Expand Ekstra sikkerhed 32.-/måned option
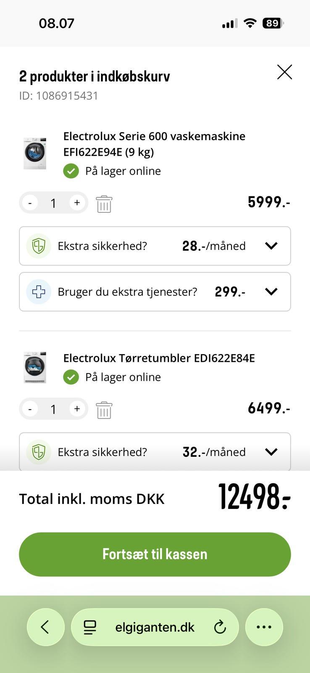 271,452
